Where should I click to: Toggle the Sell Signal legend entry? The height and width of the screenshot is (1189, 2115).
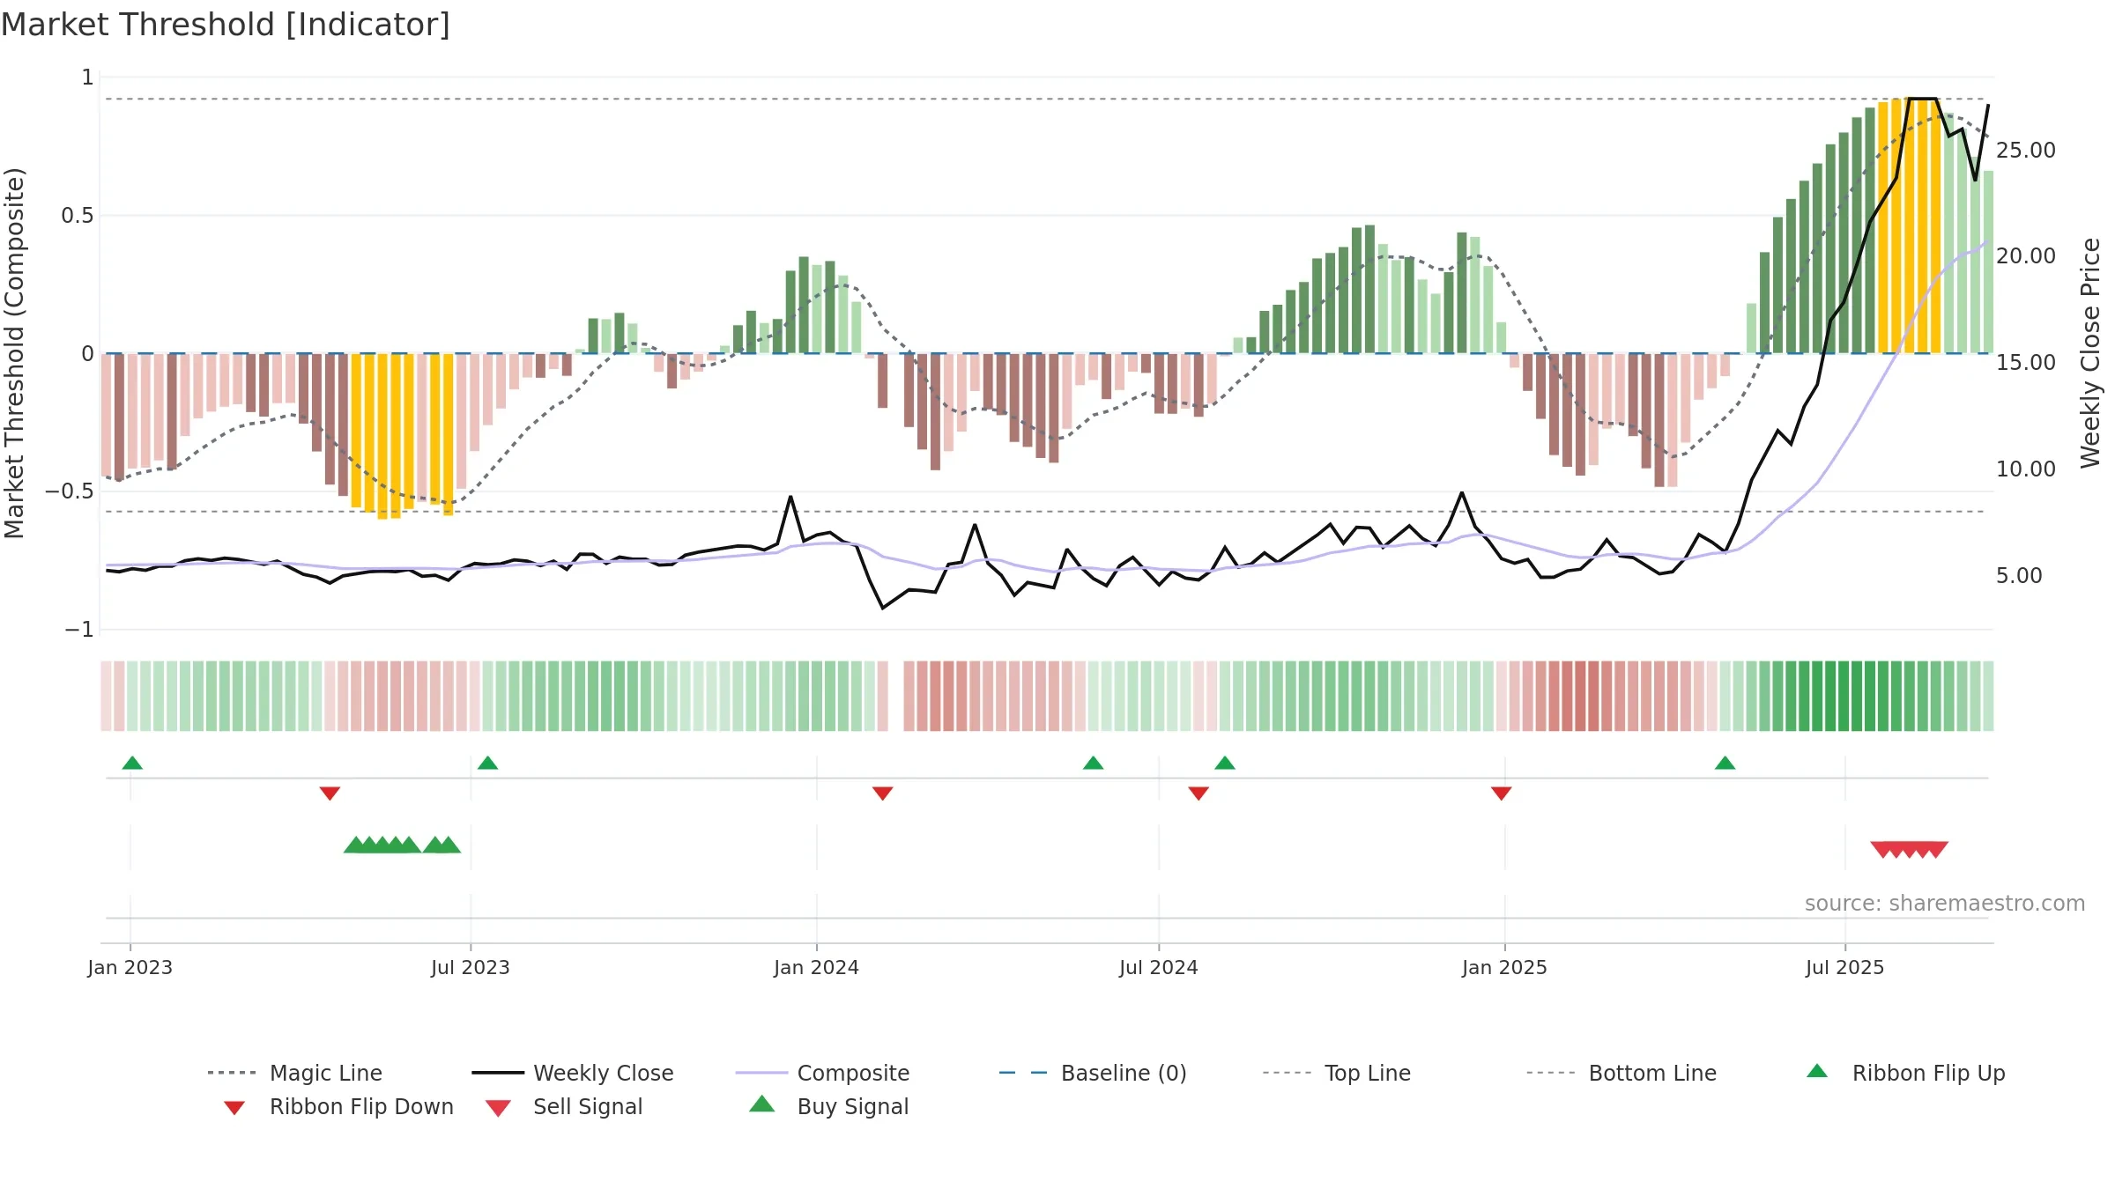click(564, 1106)
